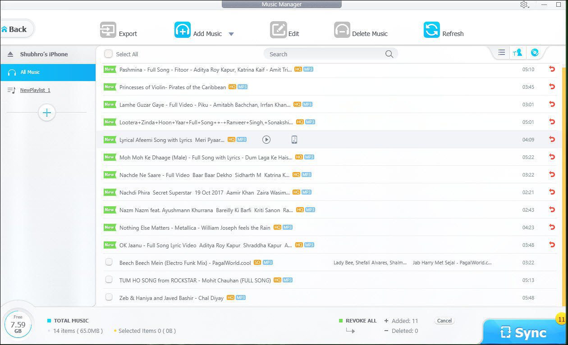Revoke the Lootera Zinda Hoon addition

coord(552,122)
